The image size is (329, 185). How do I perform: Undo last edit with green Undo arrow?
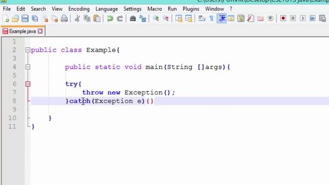click(x=109, y=18)
